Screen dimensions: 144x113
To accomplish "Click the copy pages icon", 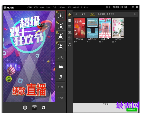I will [61, 77].
